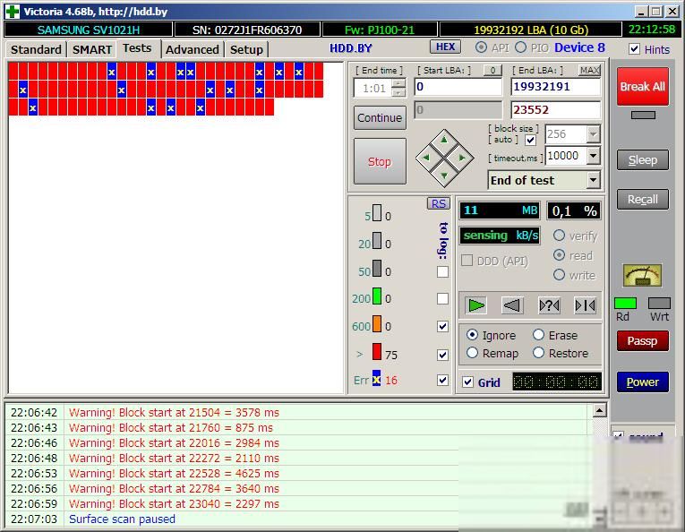Toggle the DDD (API) checkbox
Viewport: 685px width, 532px height.
467,261
